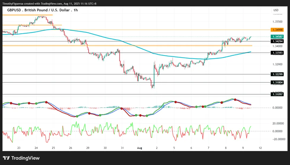The image size is (290, 165).
Task: Click the 1.31097 bottom level price label
Action: pos(277,94)
